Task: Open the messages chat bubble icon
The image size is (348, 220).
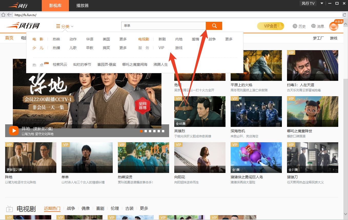Action: [313, 26]
